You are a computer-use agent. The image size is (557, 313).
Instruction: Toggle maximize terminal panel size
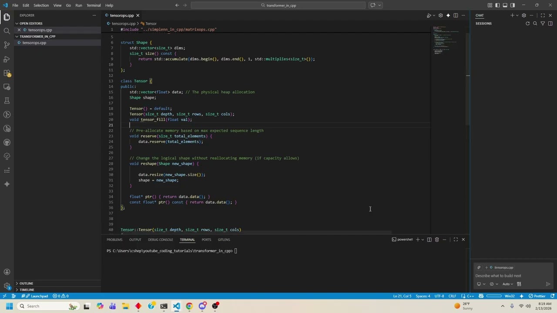pyautogui.click(x=456, y=240)
